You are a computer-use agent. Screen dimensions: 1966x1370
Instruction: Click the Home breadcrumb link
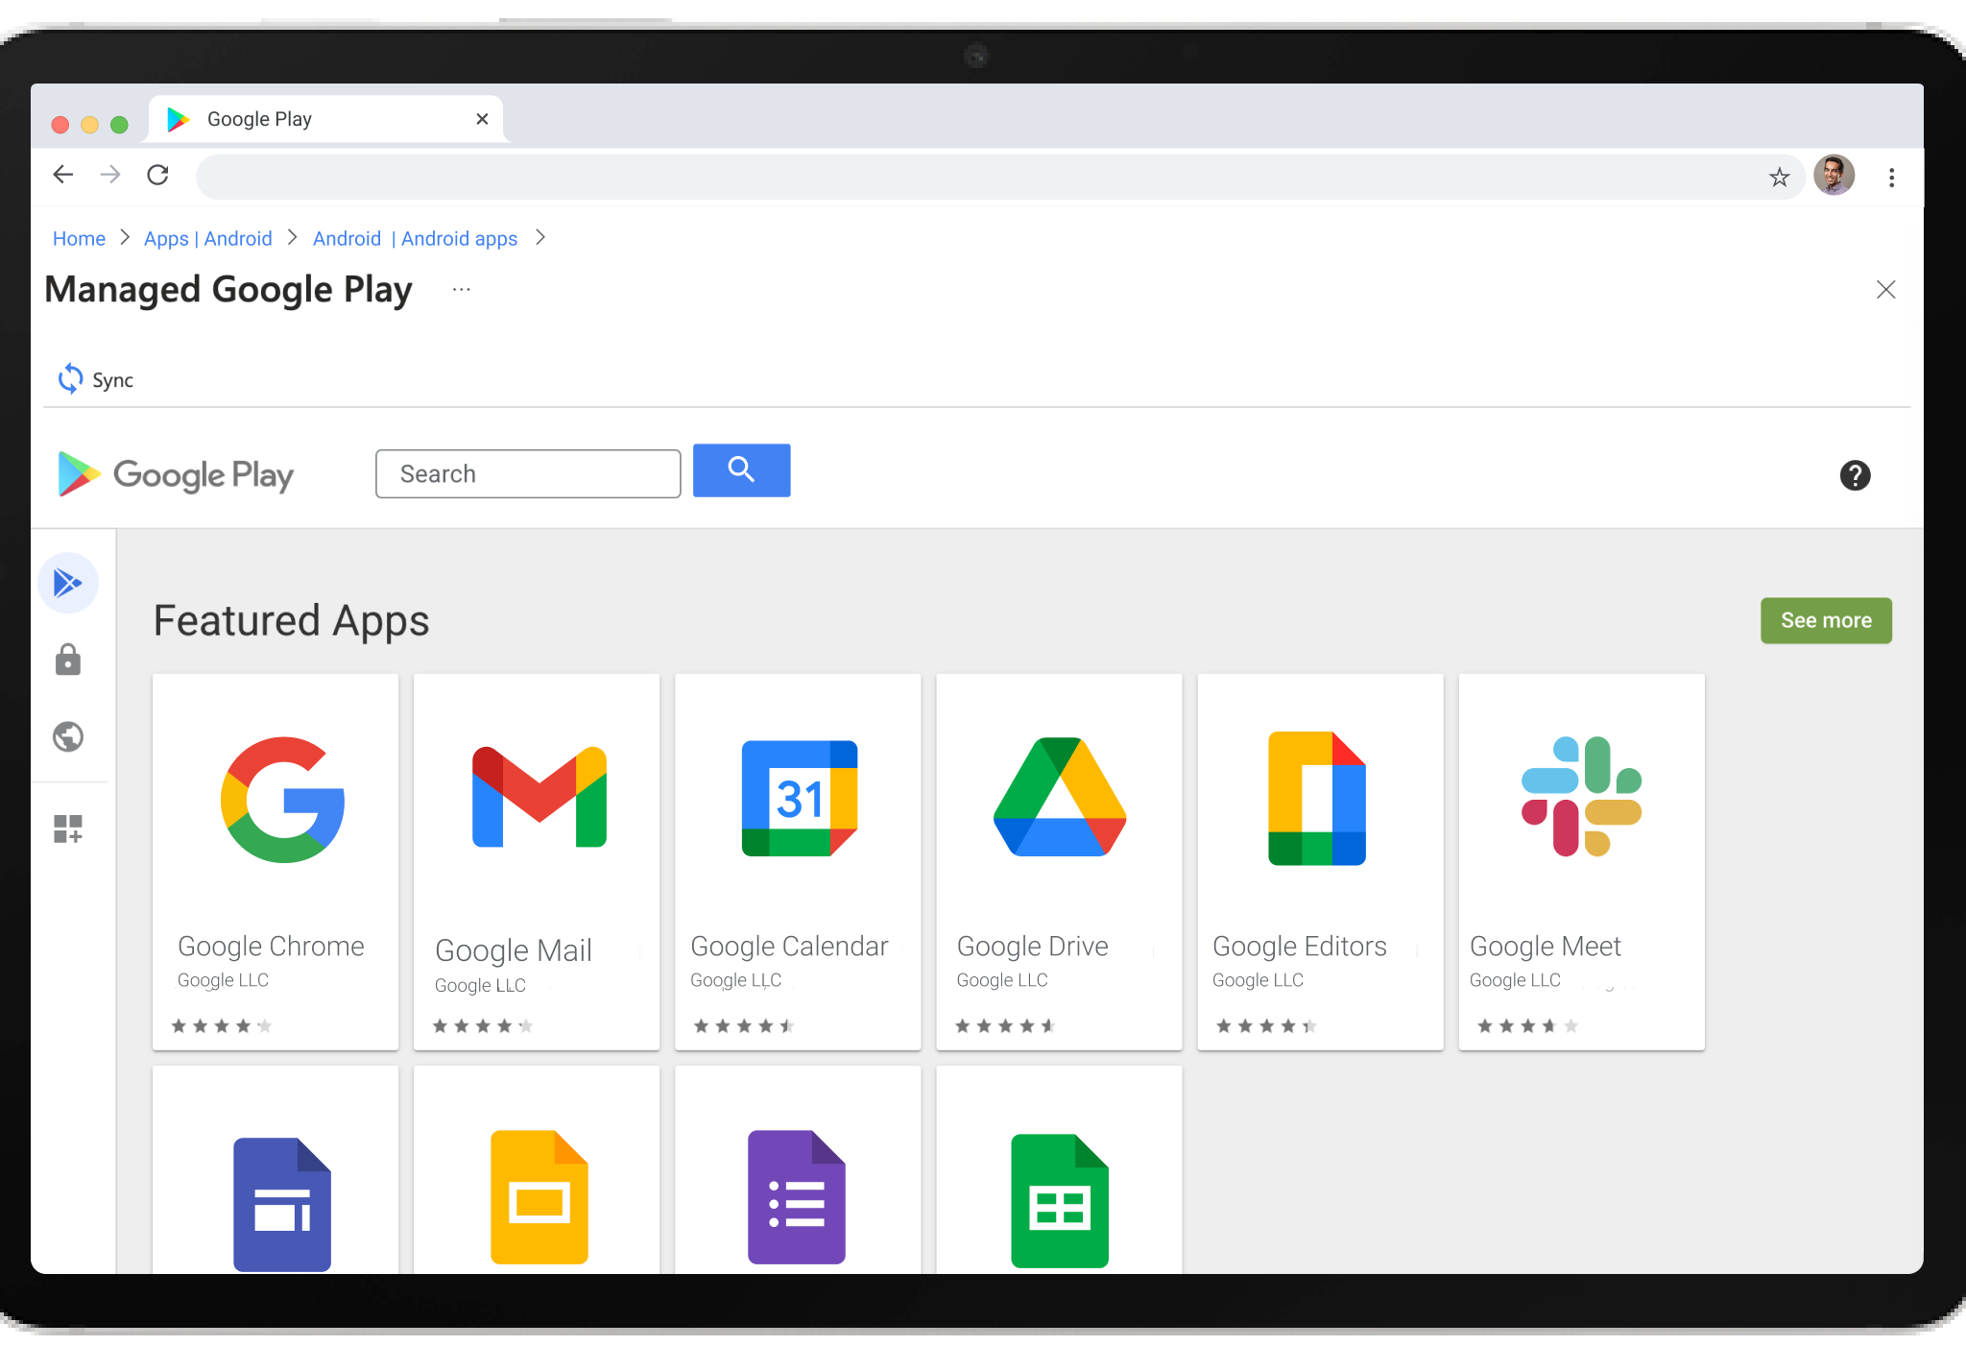(79, 237)
